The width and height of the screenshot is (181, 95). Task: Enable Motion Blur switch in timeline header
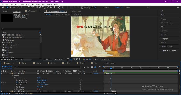[95, 67]
